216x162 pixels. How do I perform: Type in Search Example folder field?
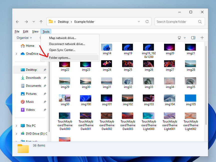pos(176,22)
